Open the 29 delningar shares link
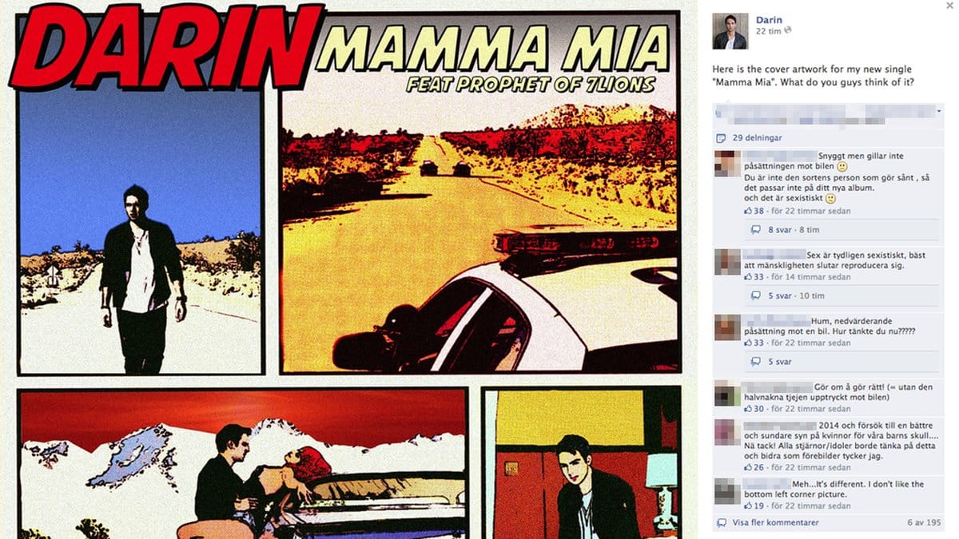 pyautogui.click(x=757, y=137)
